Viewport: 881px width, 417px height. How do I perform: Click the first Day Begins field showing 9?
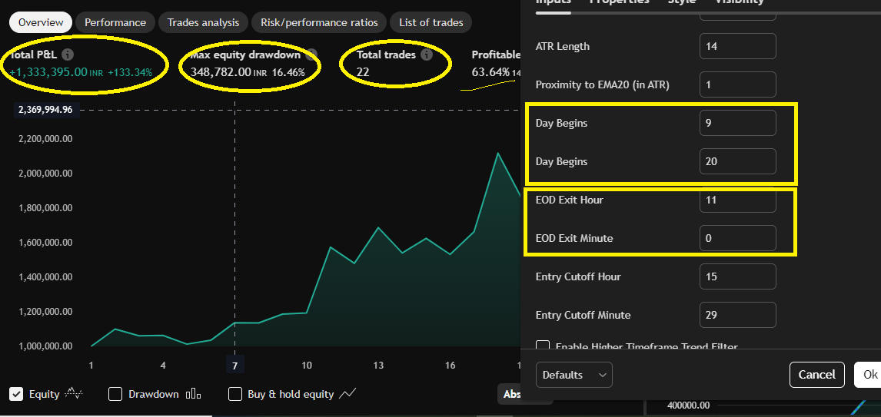point(738,123)
